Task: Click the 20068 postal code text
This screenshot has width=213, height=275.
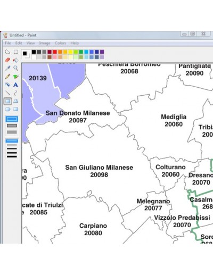Action: [x=129, y=71]
